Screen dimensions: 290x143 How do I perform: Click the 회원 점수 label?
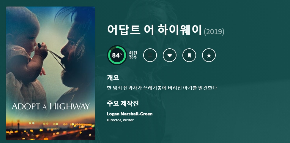(133, 55)
